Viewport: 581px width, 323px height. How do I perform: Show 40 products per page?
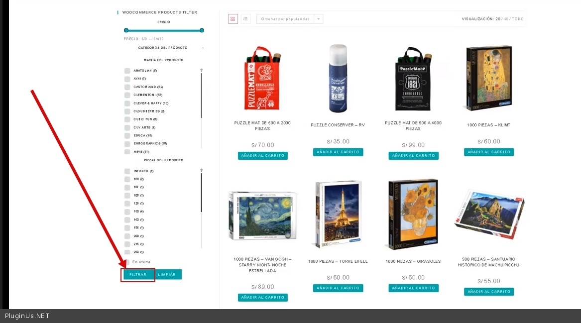click(506, 19)
